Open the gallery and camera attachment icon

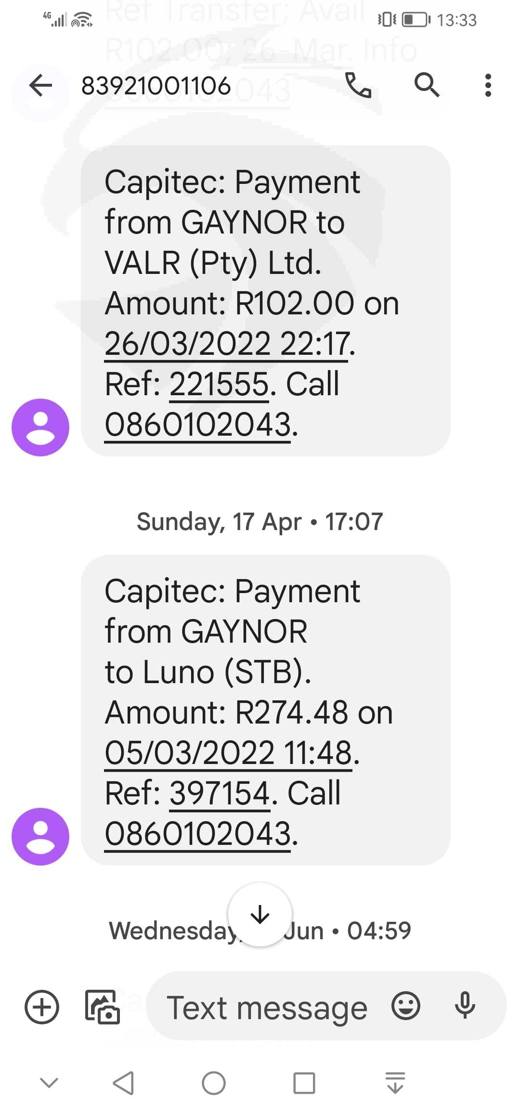click(x=102, y=1007)
